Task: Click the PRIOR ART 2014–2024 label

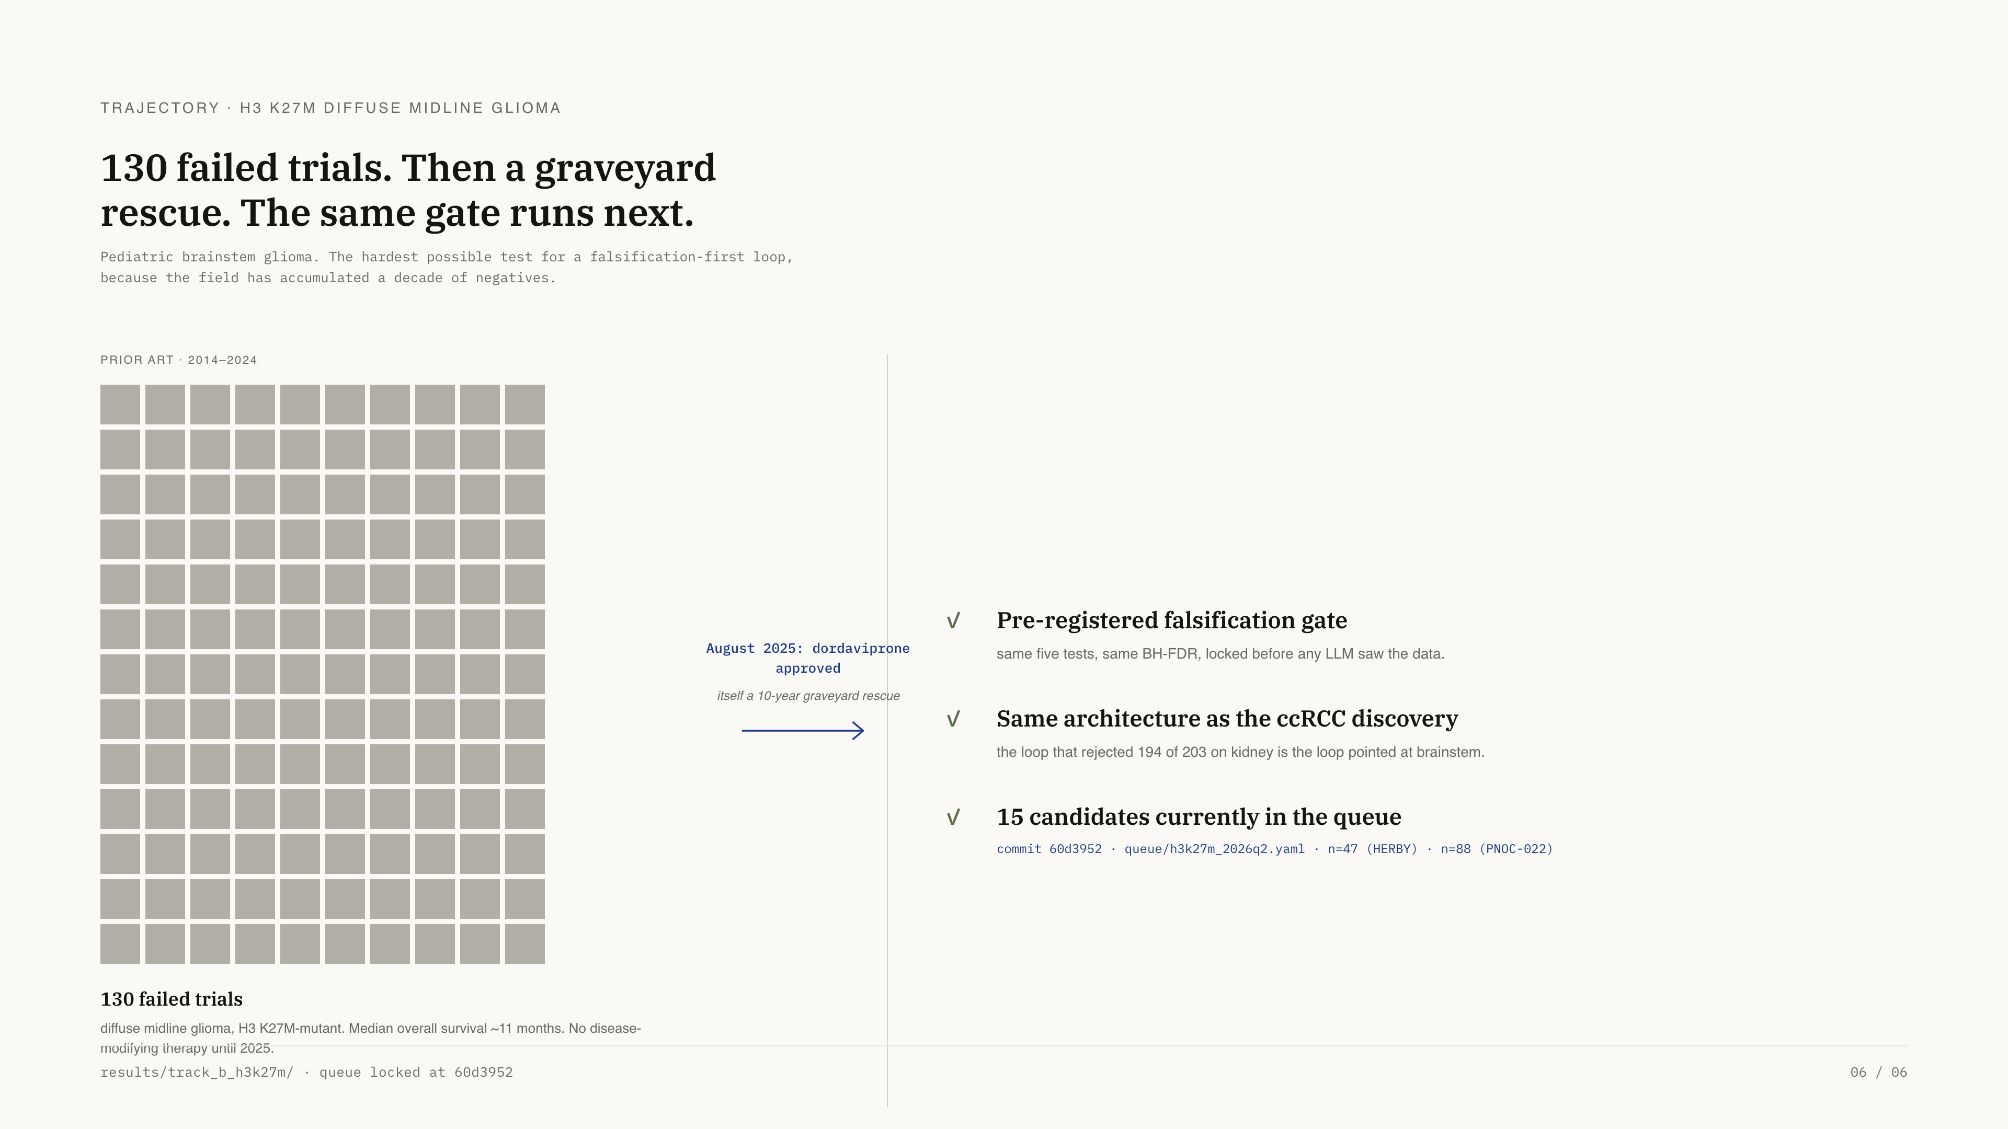Action: [178, 360]
